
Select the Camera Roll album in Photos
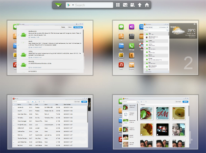tap(130, 107)
